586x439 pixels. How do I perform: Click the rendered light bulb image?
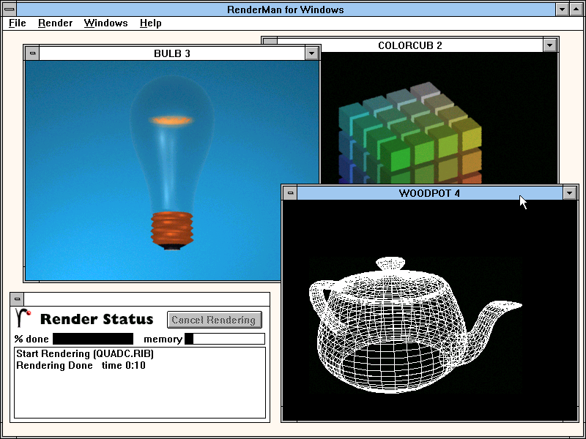point(171,163)
